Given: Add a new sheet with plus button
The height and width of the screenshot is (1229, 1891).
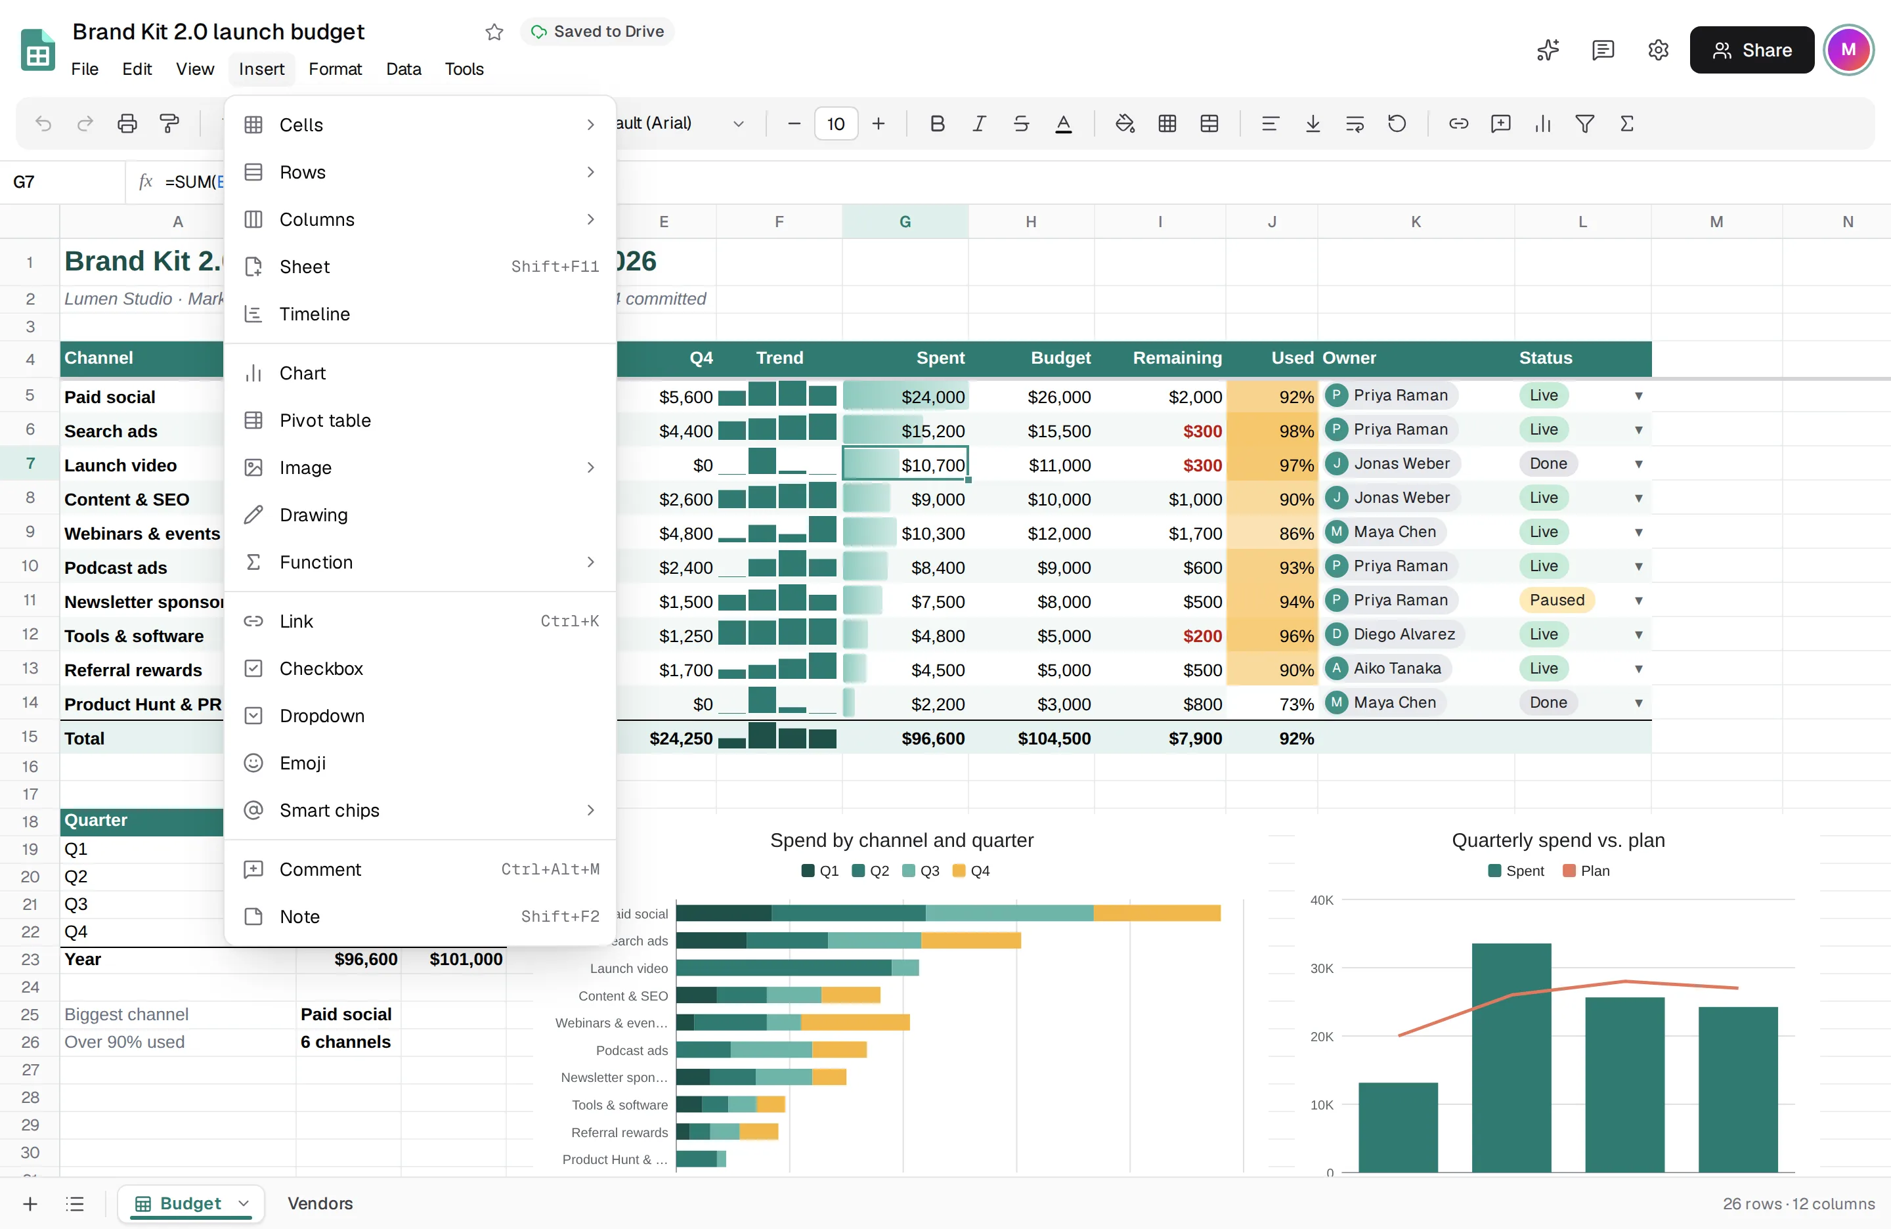Looking at the screenshot, I should [x=30, y=1203].
